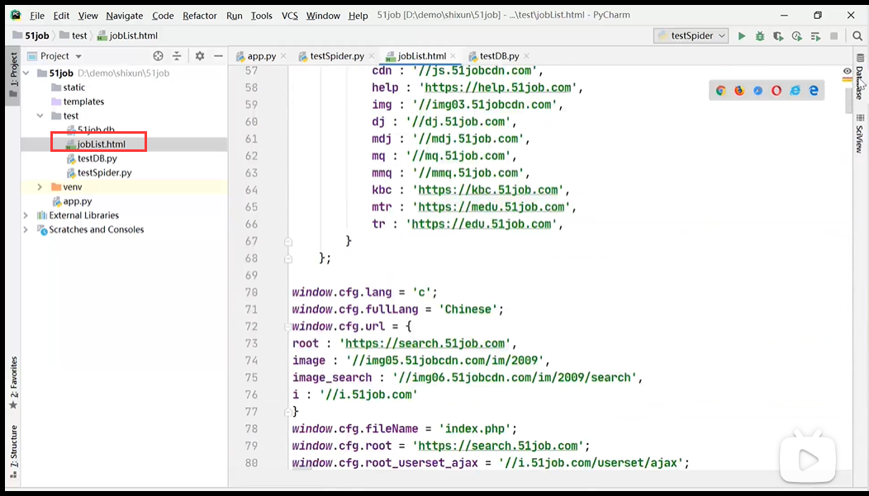Open page in Chrome browser

pyautogui.click(x=720, y=91)
